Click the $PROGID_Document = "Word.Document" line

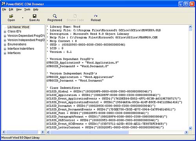(75, 81)
